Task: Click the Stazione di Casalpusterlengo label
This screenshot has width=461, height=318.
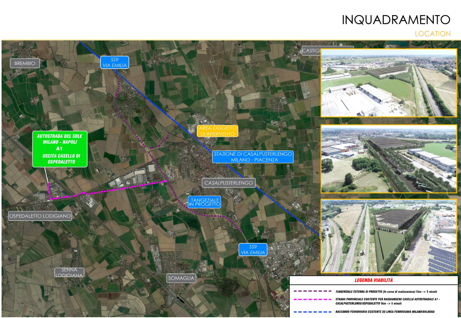Action: click(253, 157)
